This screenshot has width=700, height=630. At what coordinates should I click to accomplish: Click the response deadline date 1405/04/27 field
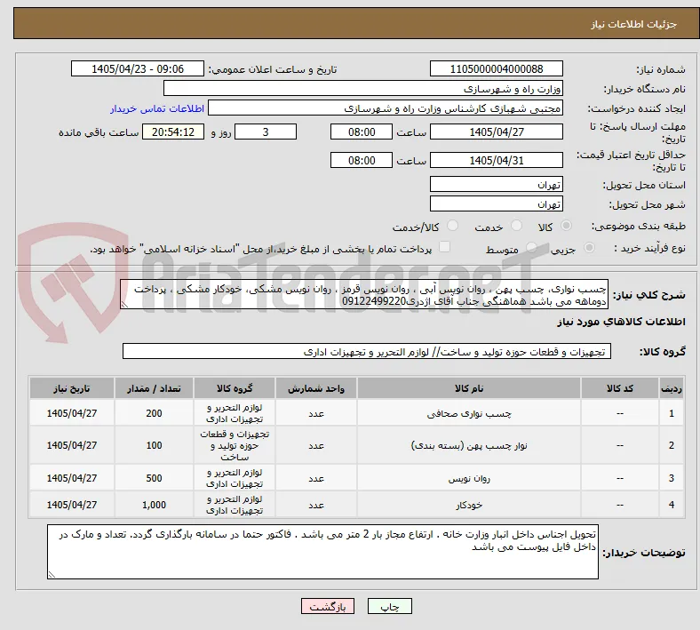click(x=496, y=132)
